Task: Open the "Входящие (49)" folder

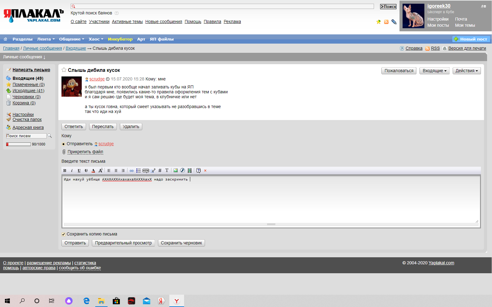Action: coord(28,78)
